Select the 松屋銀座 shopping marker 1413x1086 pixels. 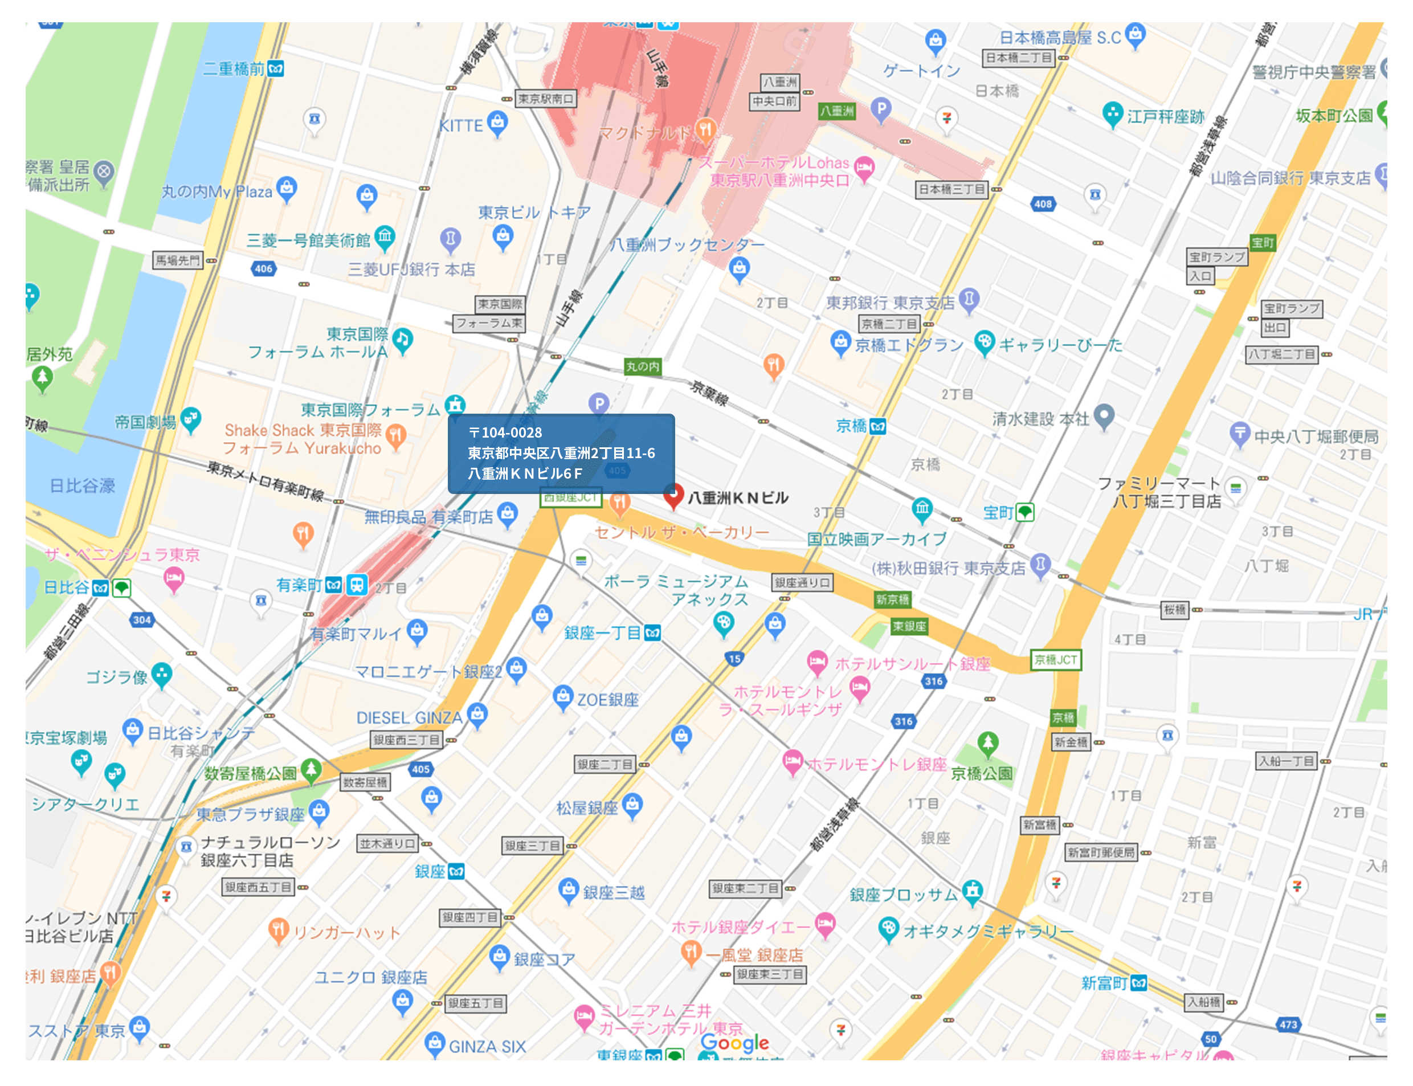coord(632,806)
